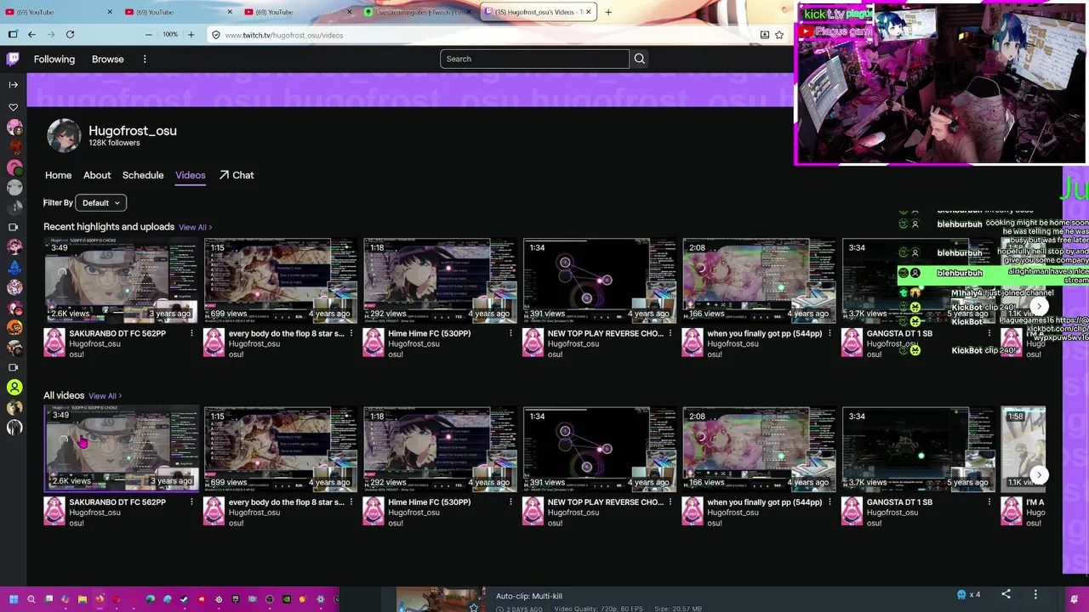Click the Steam icon in the taskbar
Screen dimensions: 1089x612
coord(184,599)
